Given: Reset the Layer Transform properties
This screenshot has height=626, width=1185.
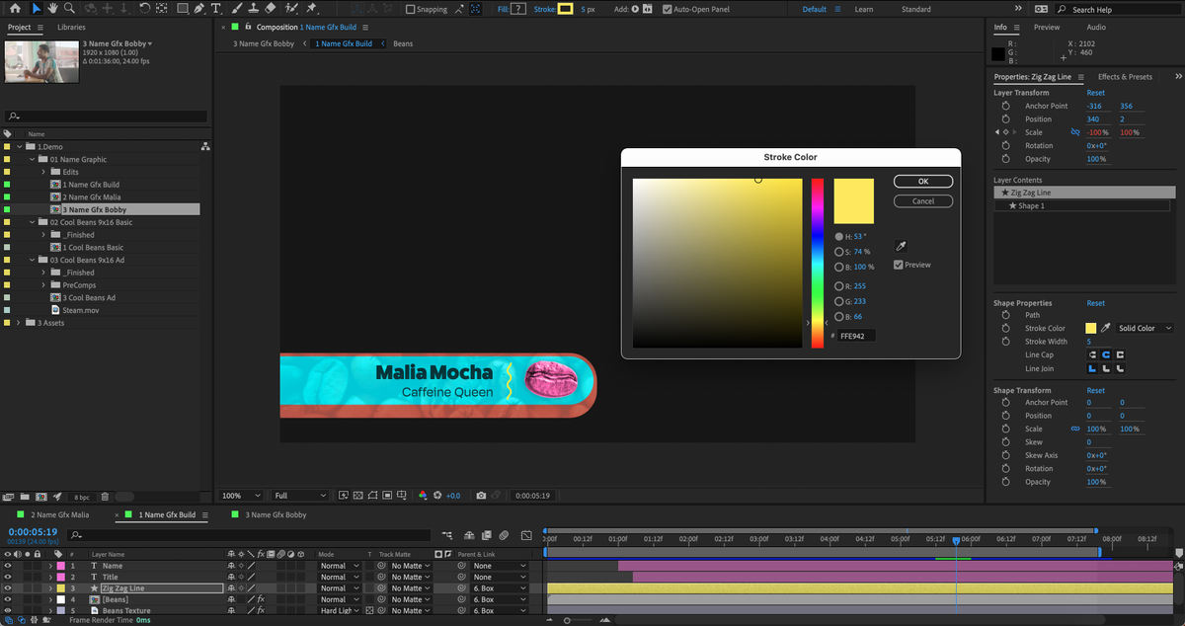Looking at the screenshot, I should [x=1096, y=92].
